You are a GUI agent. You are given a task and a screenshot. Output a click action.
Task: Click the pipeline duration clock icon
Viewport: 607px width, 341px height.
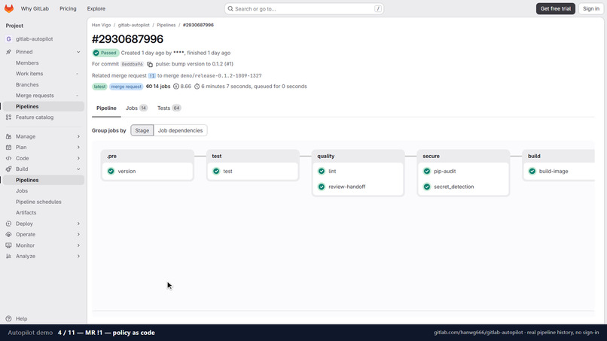tap(197, 87)
